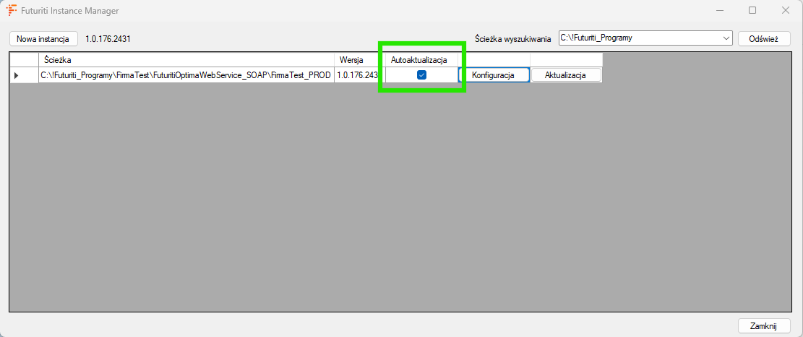Run Aktualizacja for the listed instance
Image resolution: width=803 pixels, height=337 pixels.
pos(566,75)
